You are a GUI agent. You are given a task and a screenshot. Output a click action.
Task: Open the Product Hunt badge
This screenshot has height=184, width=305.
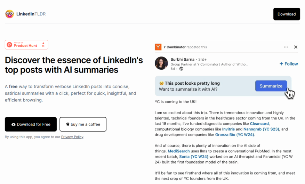[26, 45]
